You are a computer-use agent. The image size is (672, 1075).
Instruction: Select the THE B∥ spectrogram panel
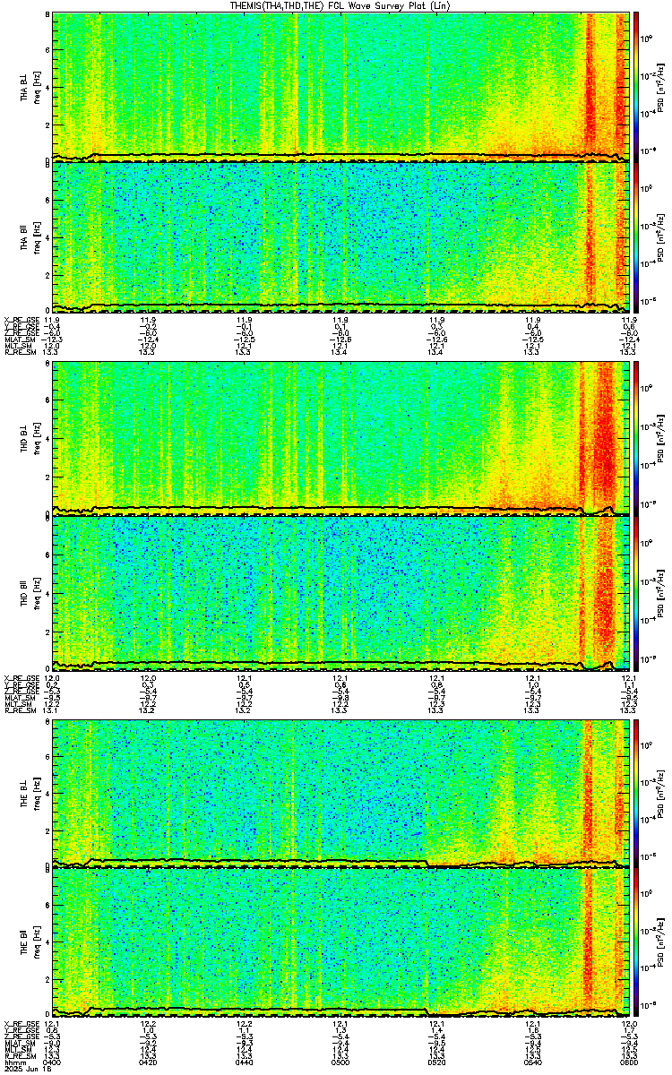point(340,943)
